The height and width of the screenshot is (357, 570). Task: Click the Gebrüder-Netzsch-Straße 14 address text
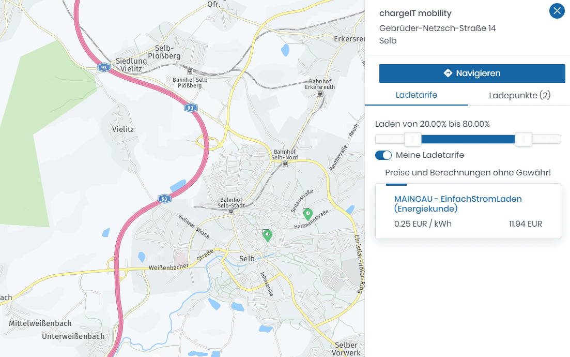[x=437, y=28]
